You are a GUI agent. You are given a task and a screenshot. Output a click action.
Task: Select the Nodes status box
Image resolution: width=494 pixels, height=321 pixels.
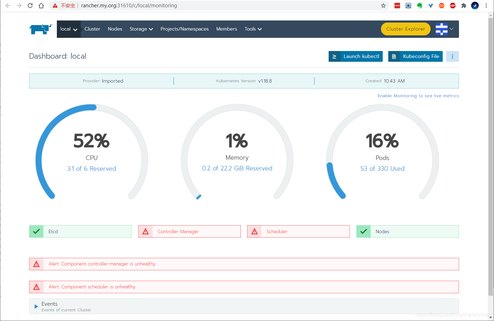(x=408, y=231)
